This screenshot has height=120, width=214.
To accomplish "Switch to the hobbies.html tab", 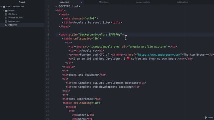I will [182, 2].
